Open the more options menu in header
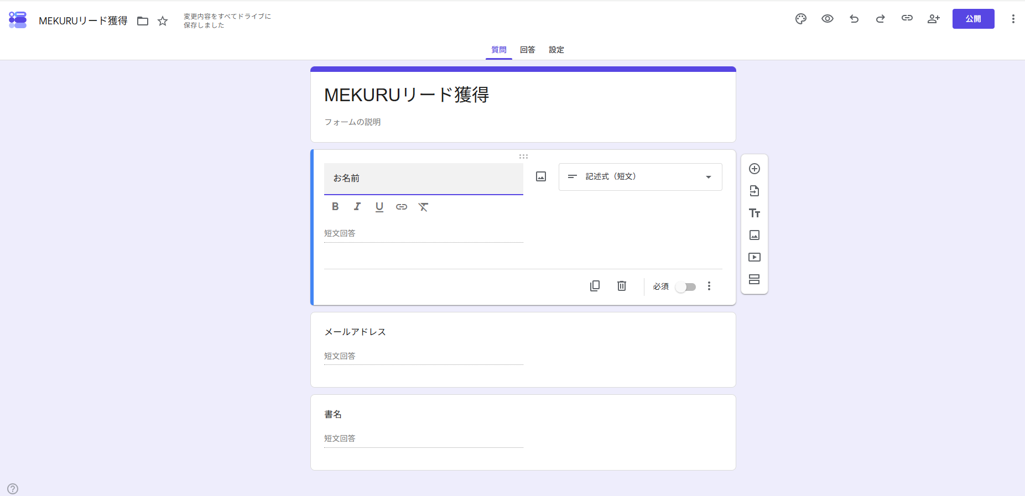Viewport: 1025px width, 496px height. pyautogui.click(x=1013, y=19)
